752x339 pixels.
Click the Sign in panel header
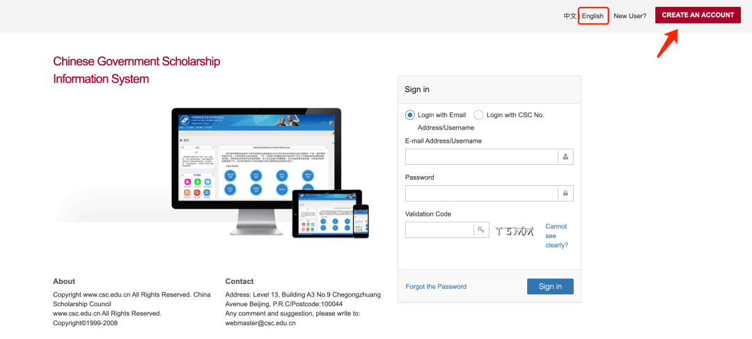click(x=489, y=90)
